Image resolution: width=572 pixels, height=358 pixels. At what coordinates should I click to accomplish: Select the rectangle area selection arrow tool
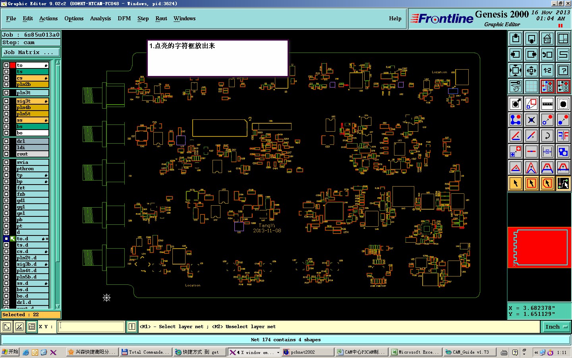coord(531,183)
